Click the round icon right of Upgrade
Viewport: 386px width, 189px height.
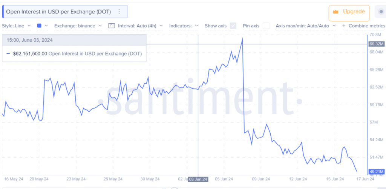click(x=381, y=12)
